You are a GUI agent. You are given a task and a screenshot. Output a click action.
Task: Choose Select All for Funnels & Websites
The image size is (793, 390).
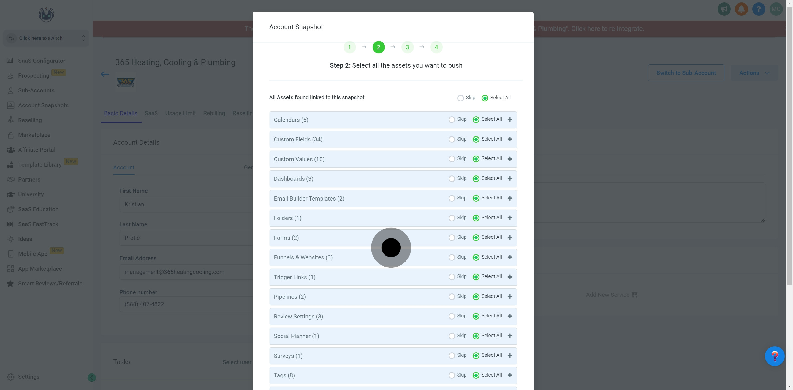(476, 257)
